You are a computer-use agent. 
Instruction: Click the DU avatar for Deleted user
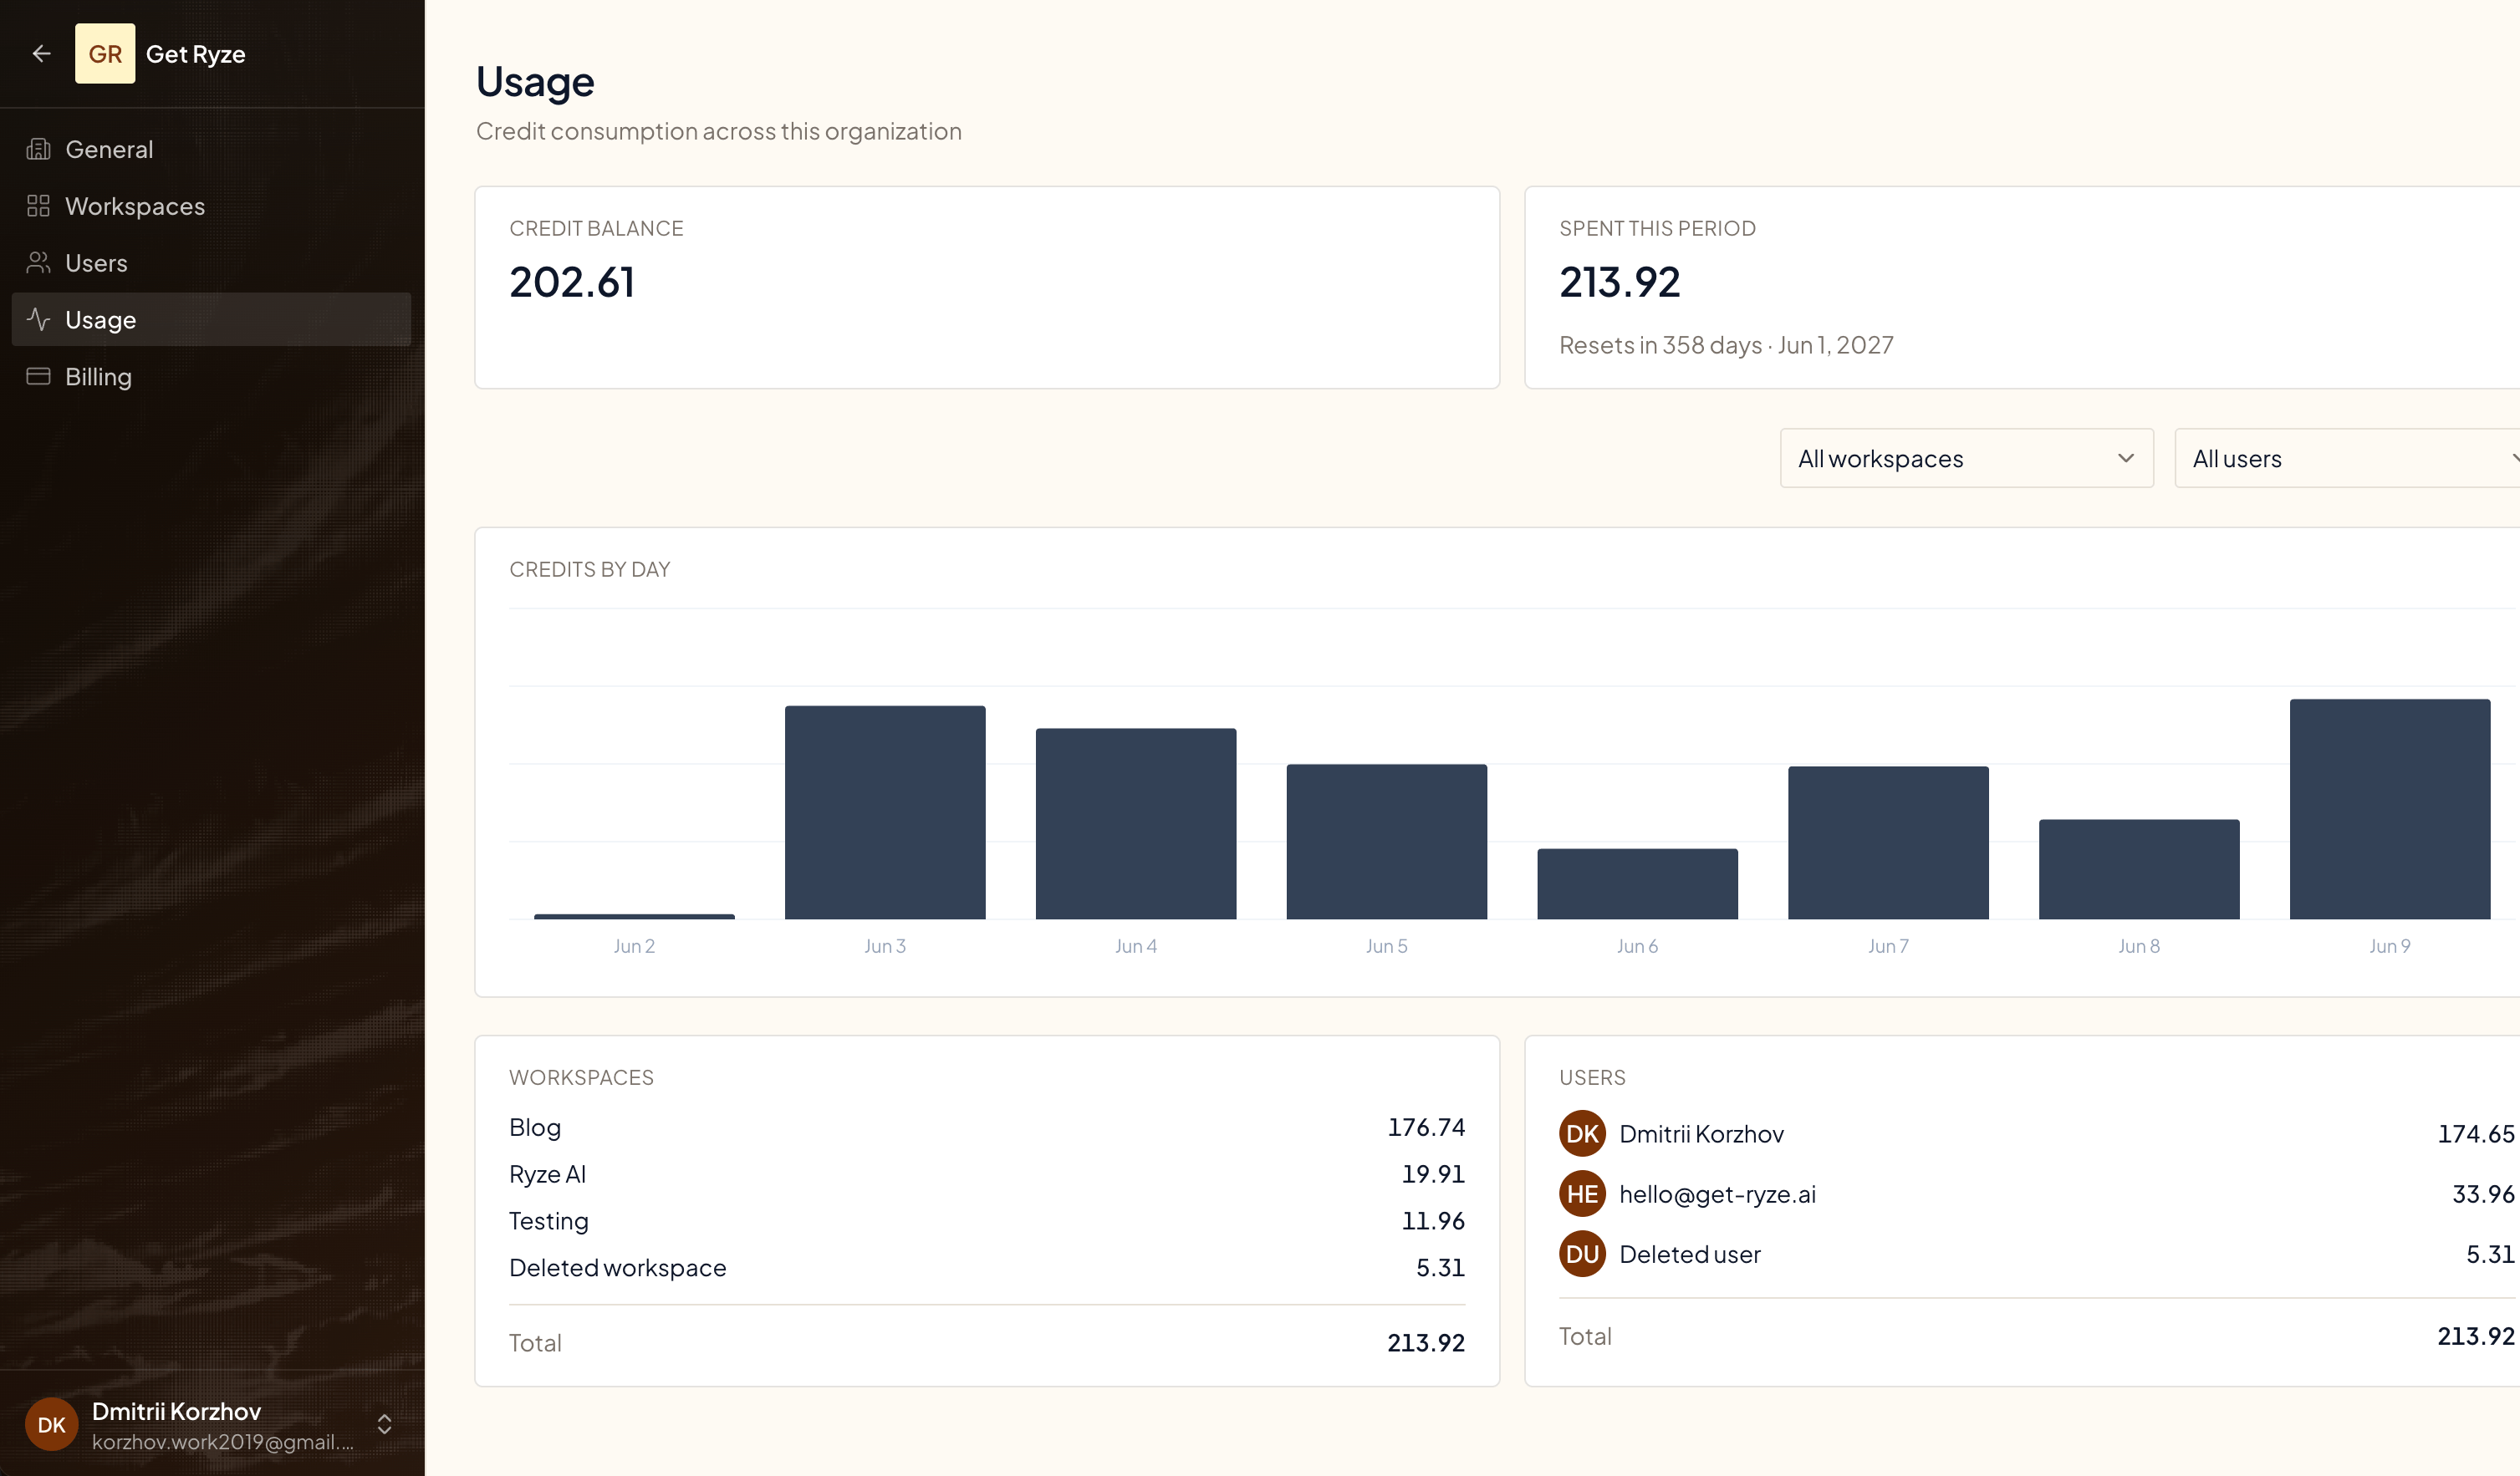click(x=1582, y=1255)
